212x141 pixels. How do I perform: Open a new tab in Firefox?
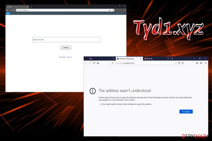(172, 58)
